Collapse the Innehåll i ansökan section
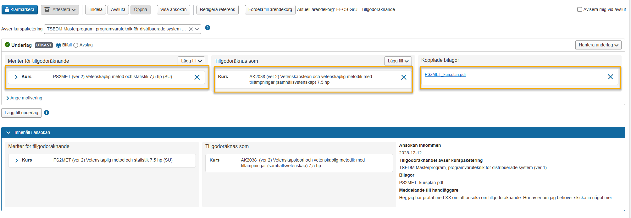The image size is (631, 218). (x=8, y=133)
